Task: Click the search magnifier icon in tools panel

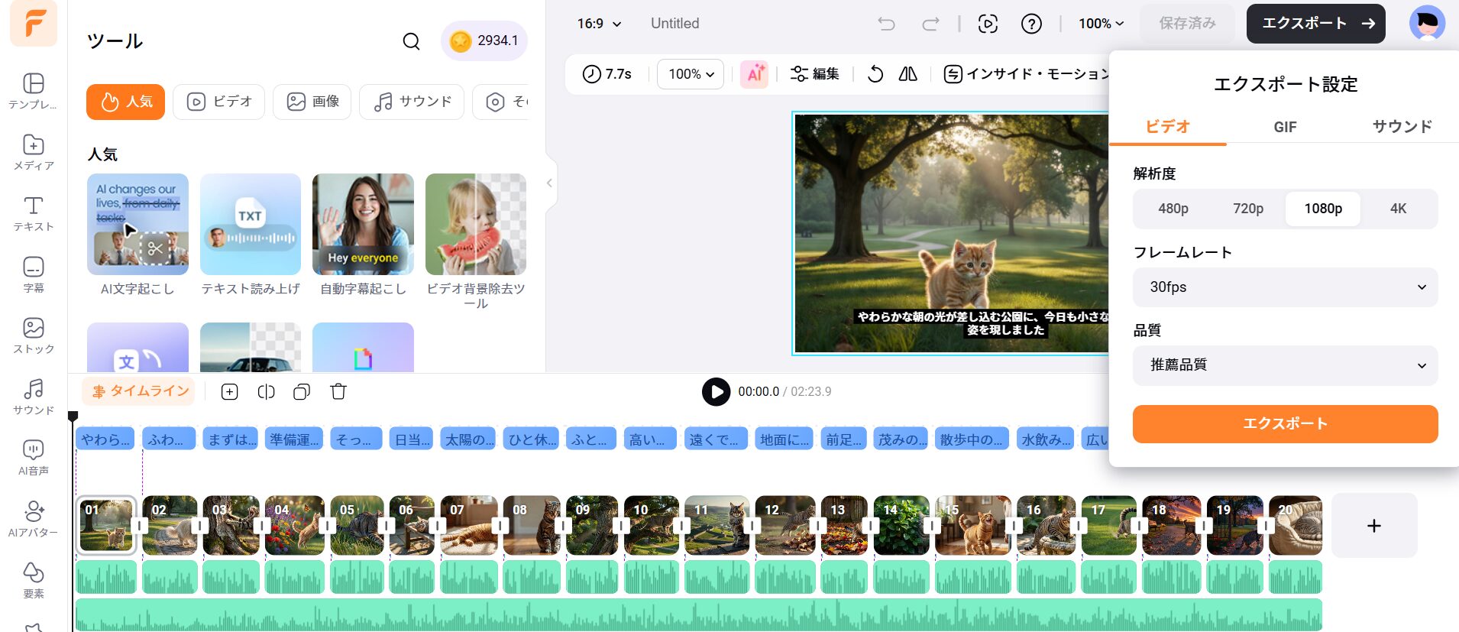Action: pyautogui.click(x=411, y=41)
